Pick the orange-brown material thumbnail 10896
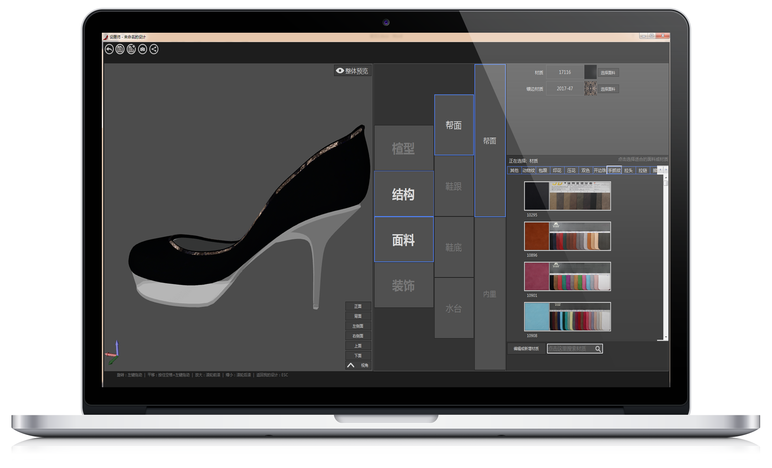The width and height of the screenshot is (772, 468). click(x=567, y=236)
